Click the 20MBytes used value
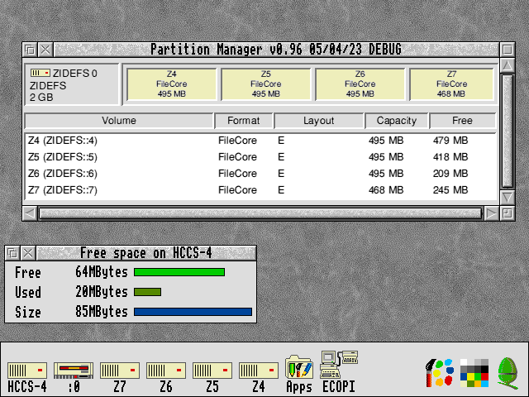 click(102, 292)
